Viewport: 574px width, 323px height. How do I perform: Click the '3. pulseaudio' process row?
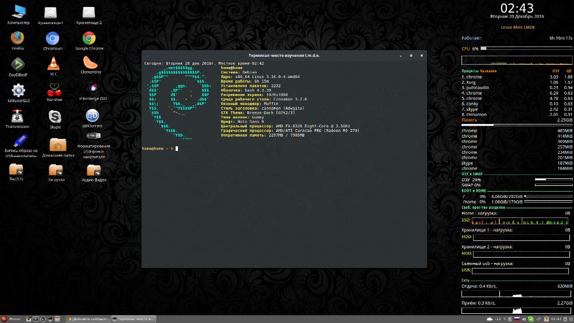517,87
